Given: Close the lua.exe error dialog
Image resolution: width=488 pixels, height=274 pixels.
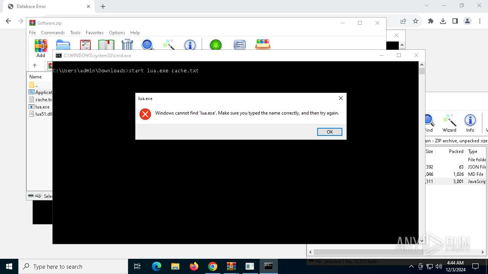Looking at the screenshot, I should click(340, 98).
